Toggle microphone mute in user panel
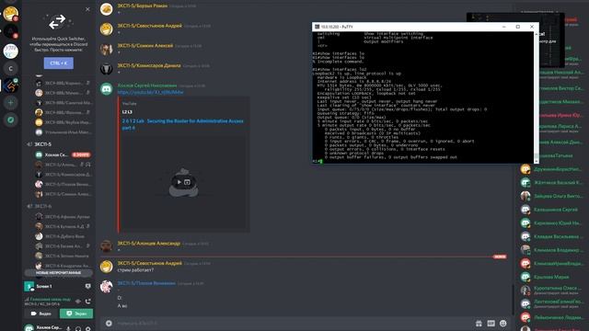The image size is (589, 331). point(68,328)
